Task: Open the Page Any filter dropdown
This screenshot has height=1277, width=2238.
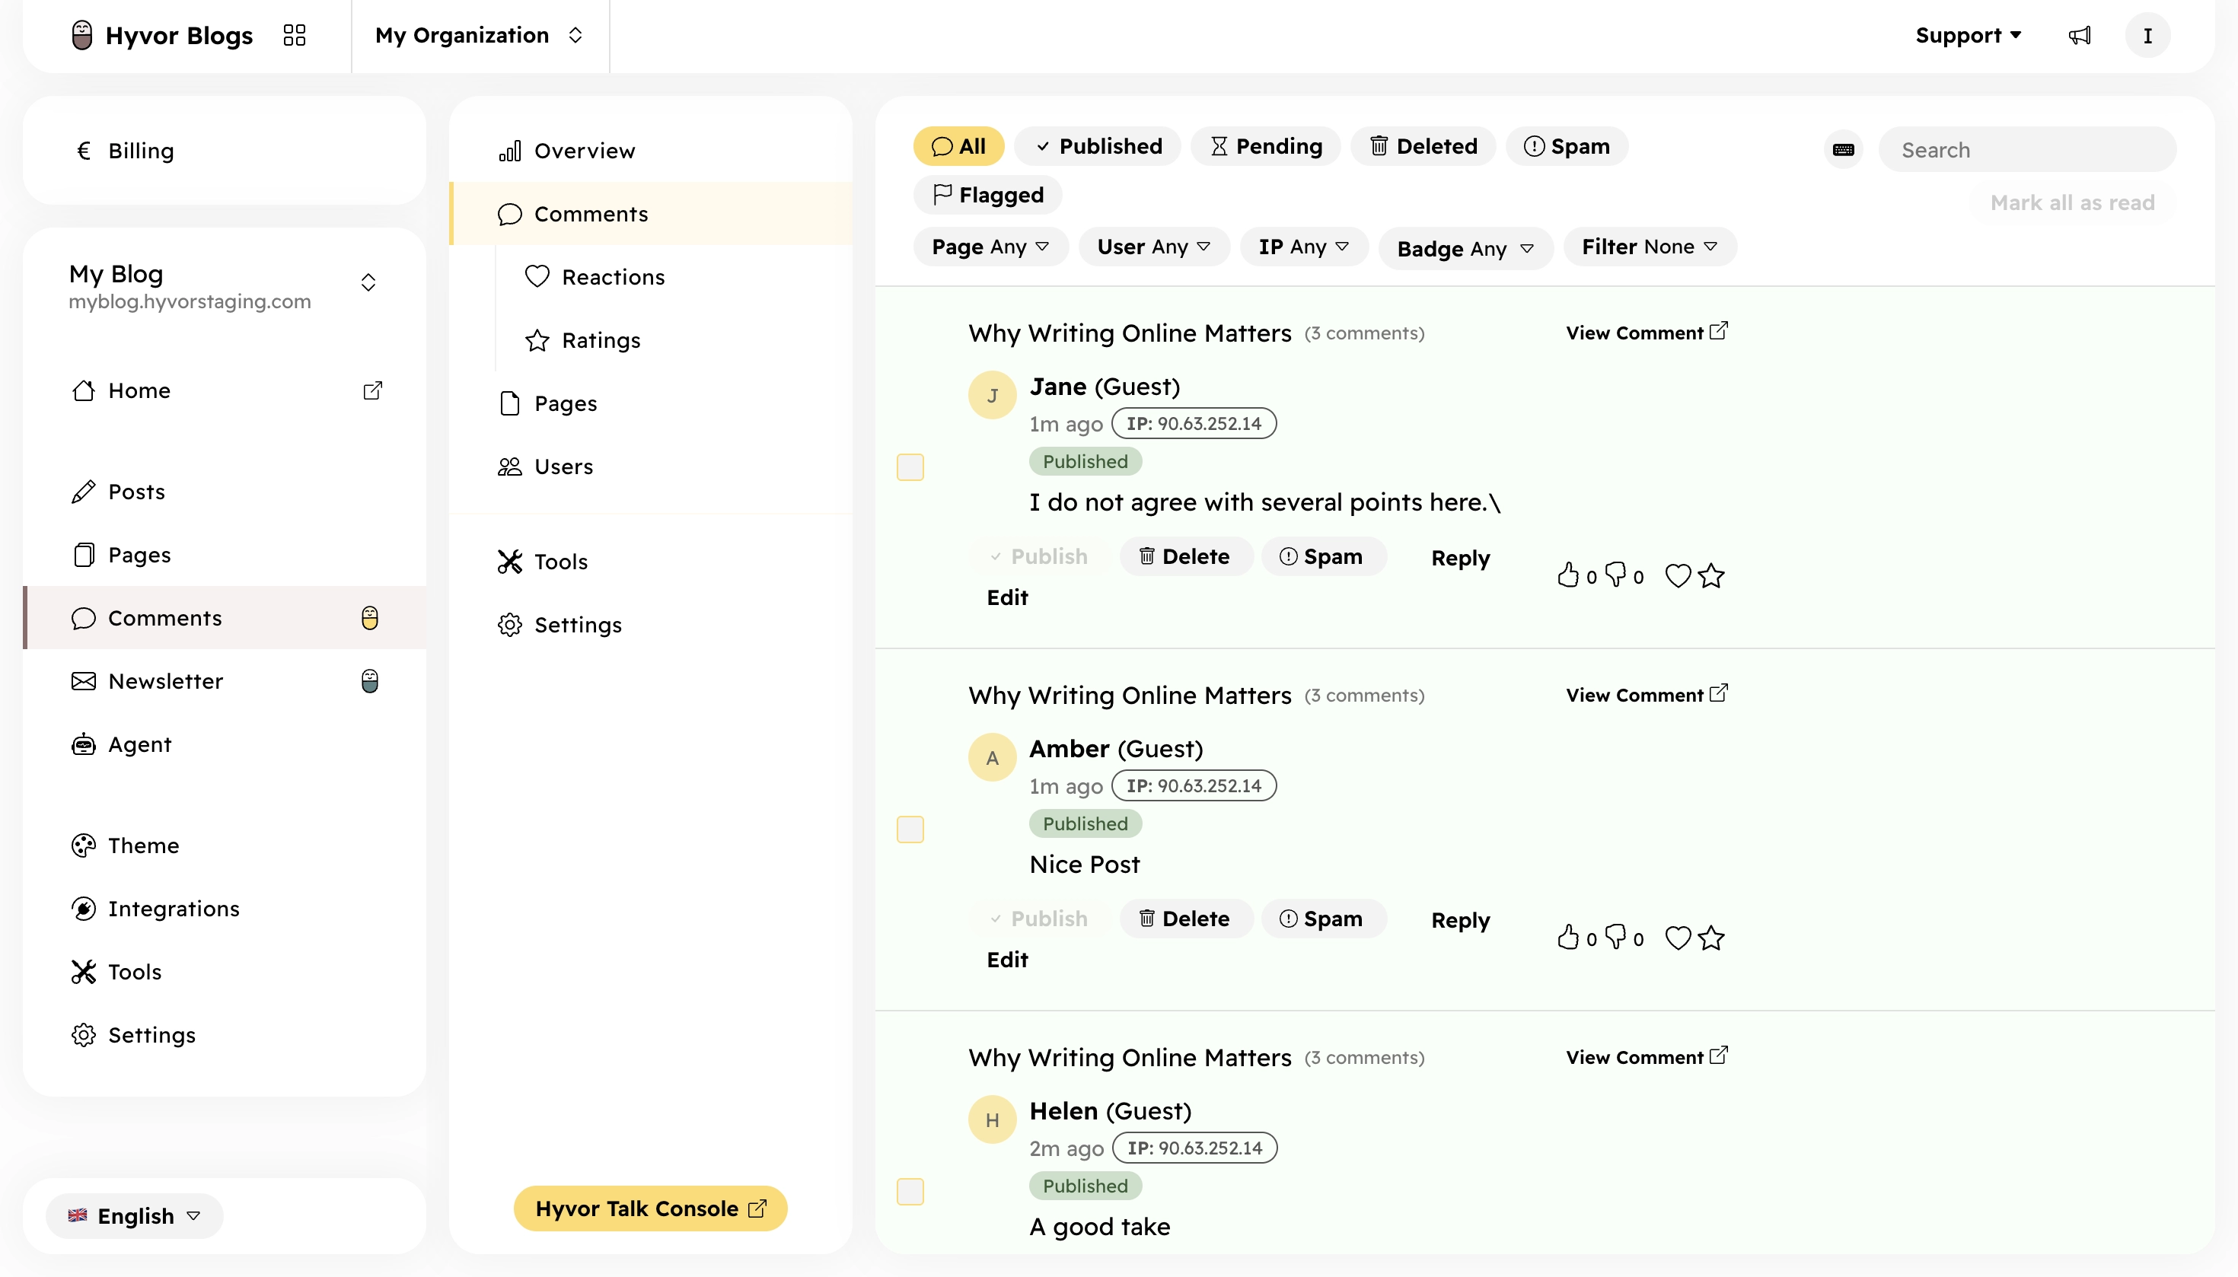Action: [990, 247]
